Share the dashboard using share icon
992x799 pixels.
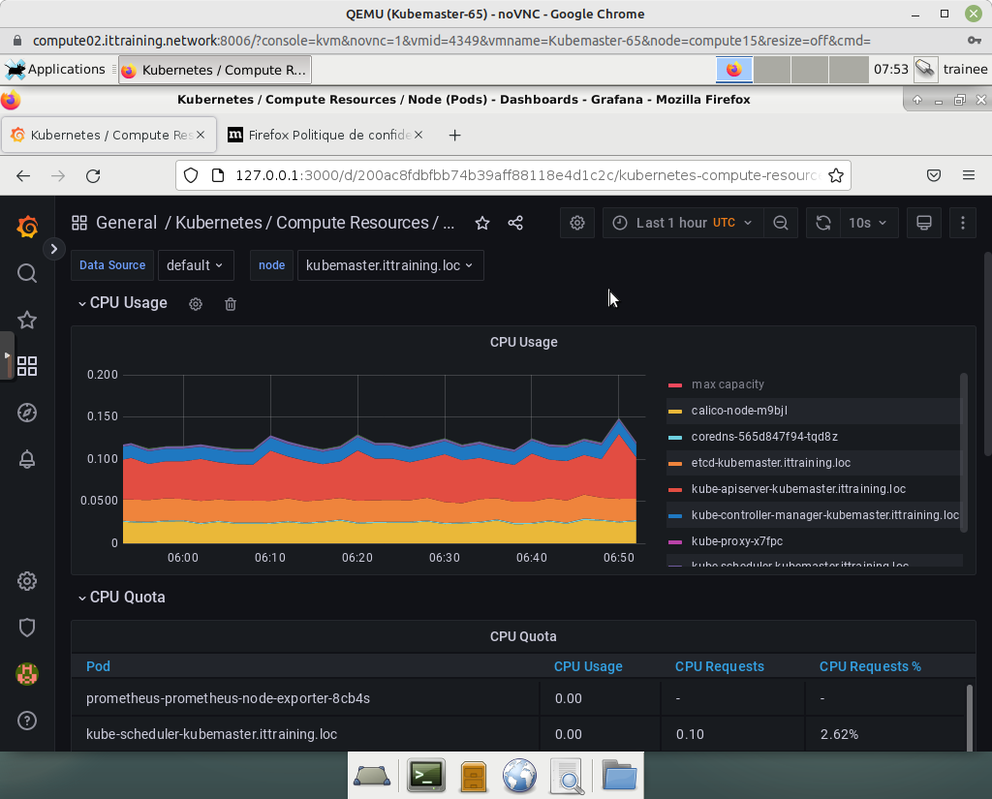click(515, 224)
